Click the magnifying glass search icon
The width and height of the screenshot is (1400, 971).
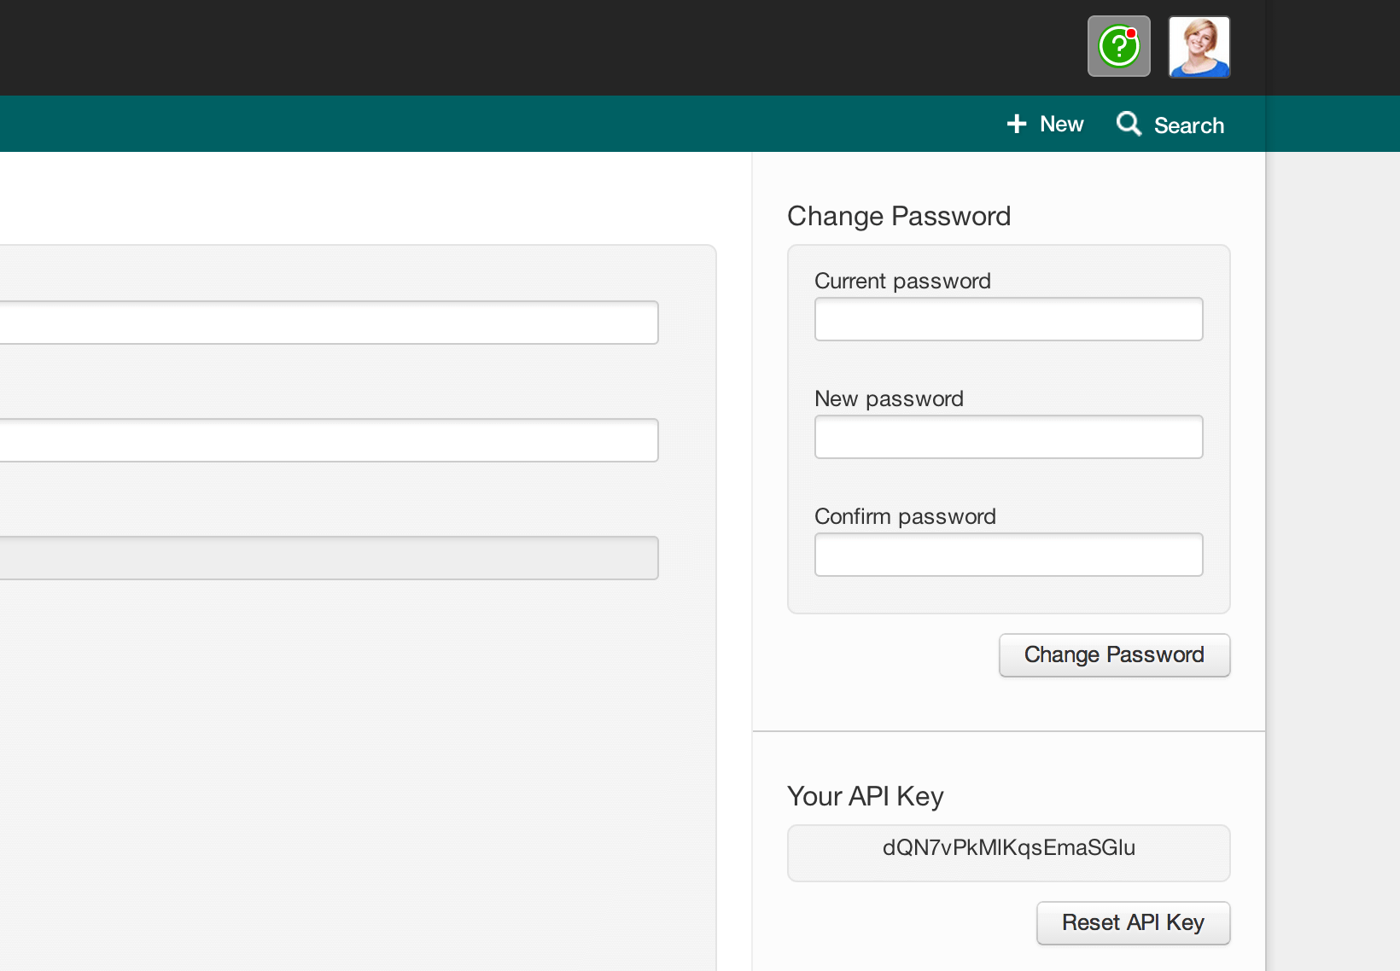click(x=1129, y=125)
